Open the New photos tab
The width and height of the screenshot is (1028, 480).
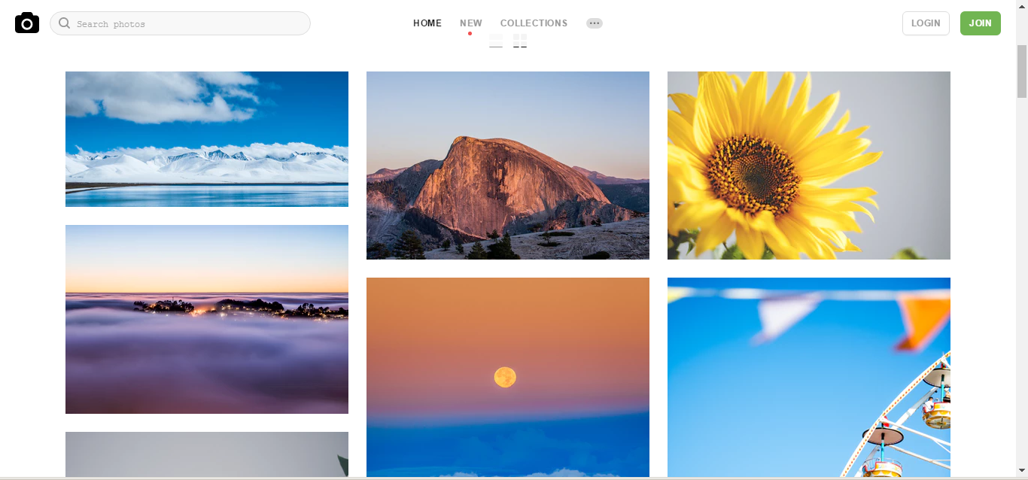click(471, 23)
